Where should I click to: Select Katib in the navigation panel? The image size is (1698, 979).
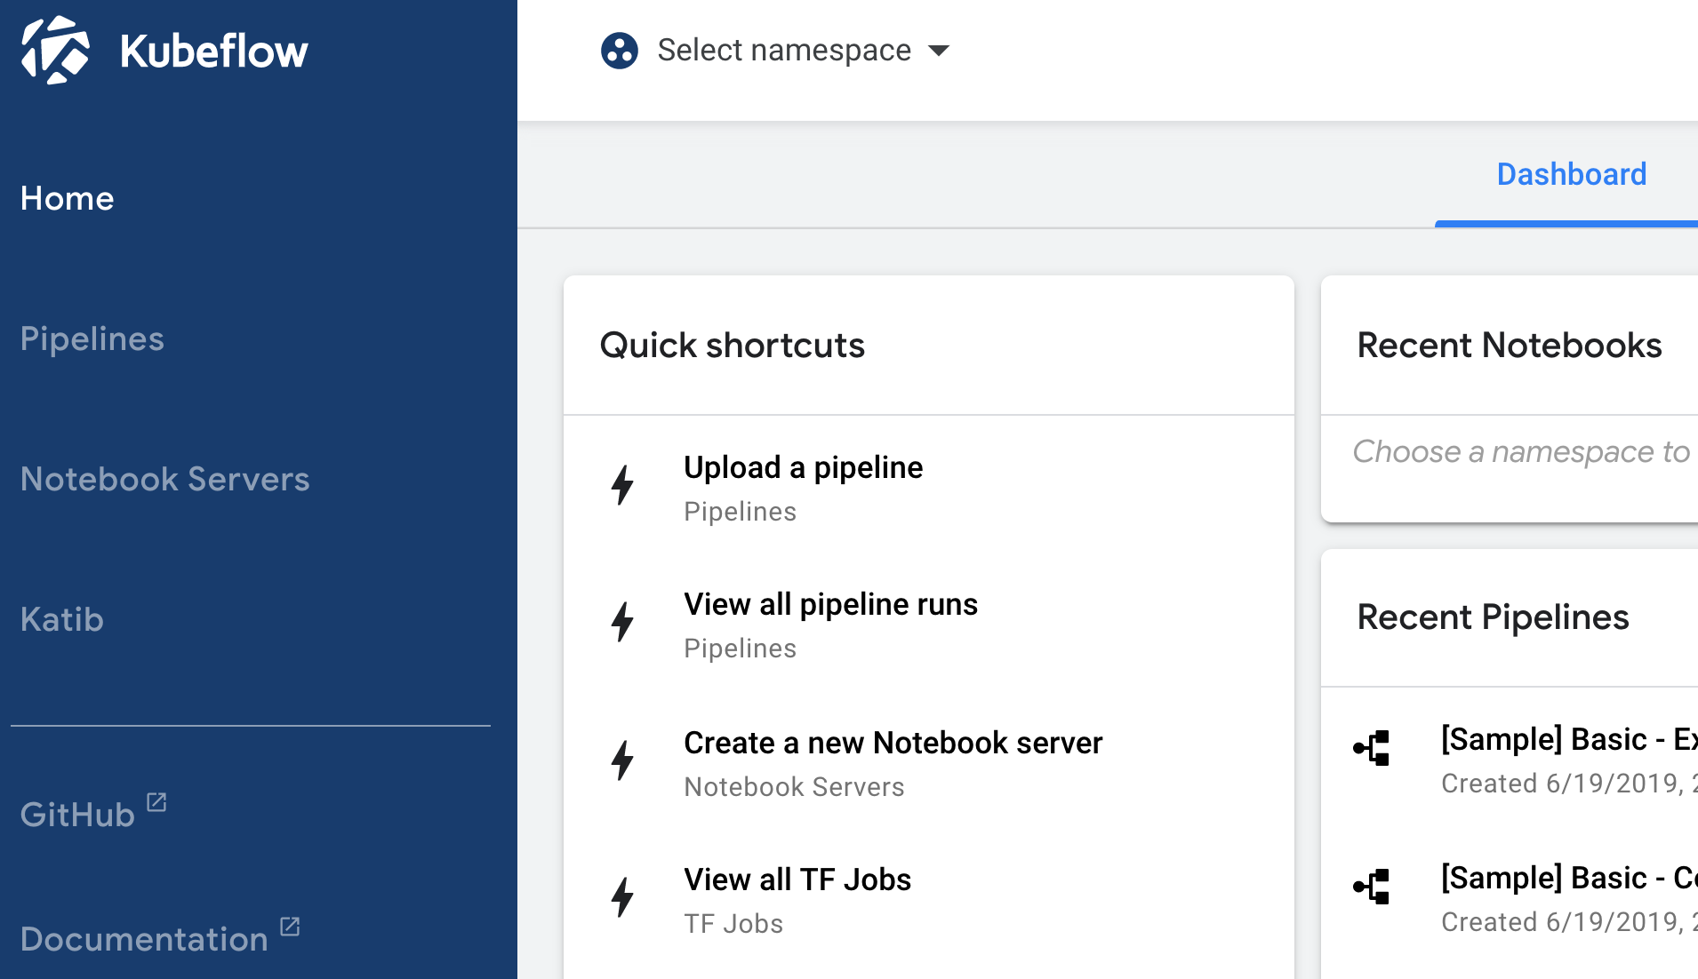[61, 620]
